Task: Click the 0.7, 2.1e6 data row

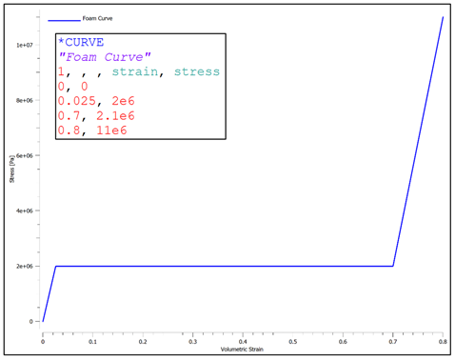Action: [x=96, y=116]
